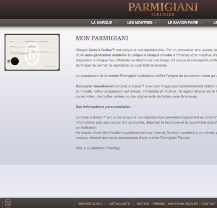Open the EDITION footer link
This screenshot has height=208, width=217.
tap(143, 204)
